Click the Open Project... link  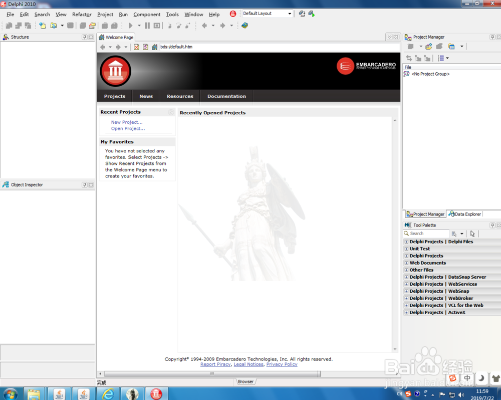point(128,128)
